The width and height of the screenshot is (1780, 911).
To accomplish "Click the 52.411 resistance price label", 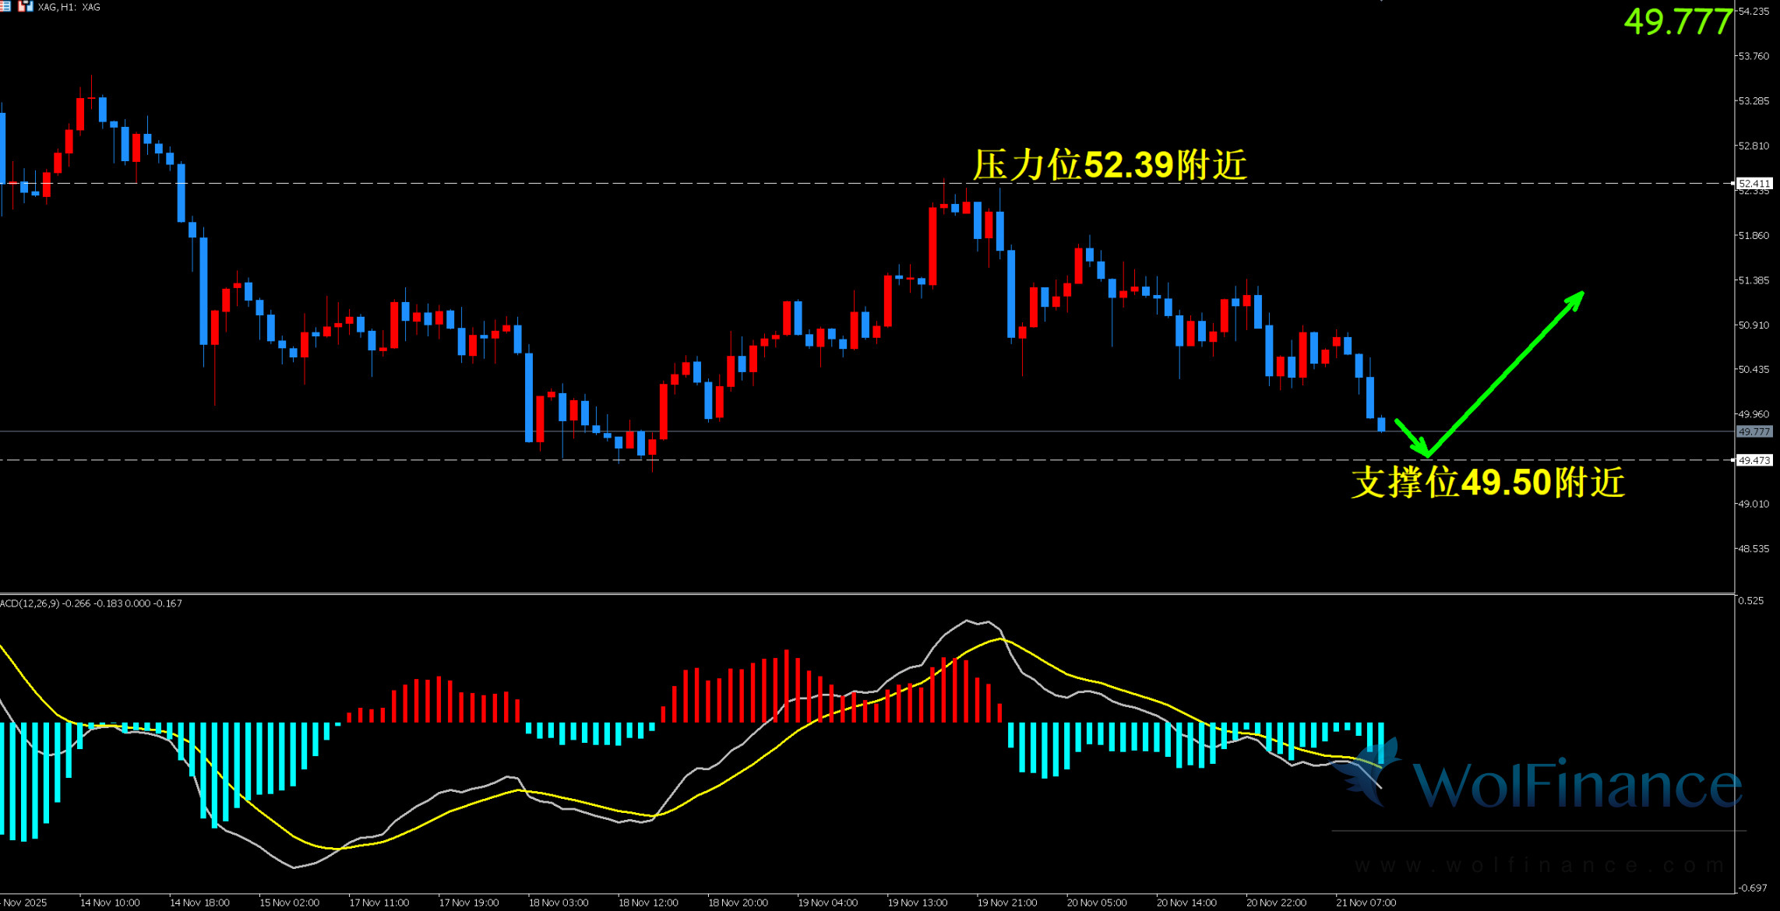I will pyautogui.click(x=1754, y=184).
